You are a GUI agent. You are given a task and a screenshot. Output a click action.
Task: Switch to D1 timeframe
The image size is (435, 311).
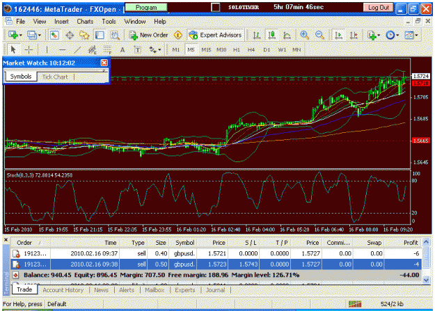pos(267,50)
